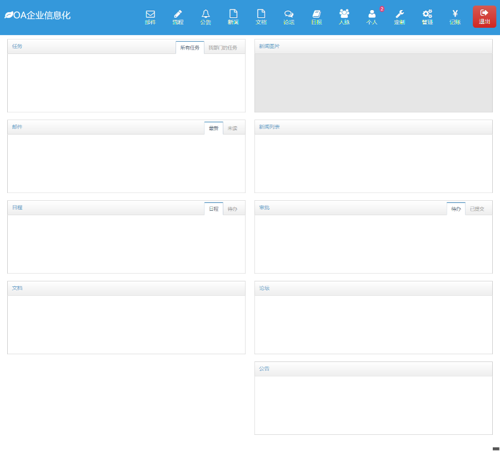Click the 邮件 panel title

pos(17,127)
